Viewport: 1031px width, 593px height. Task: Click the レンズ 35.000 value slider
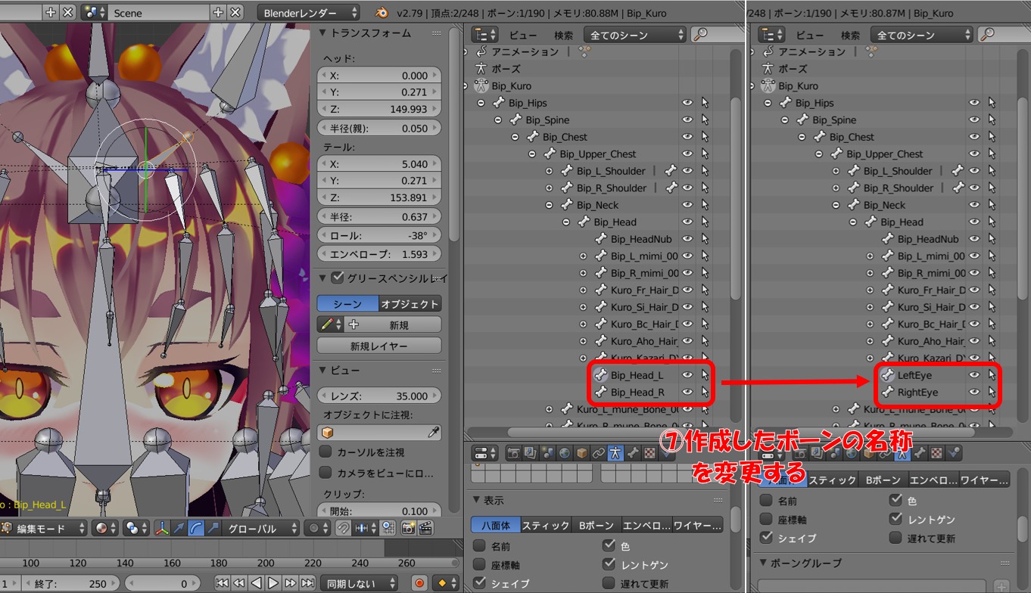pyautogui.click(x=378, y=396)
